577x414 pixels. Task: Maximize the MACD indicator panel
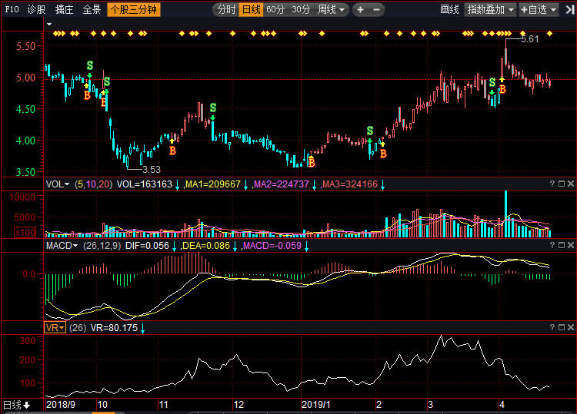(562, 245)
